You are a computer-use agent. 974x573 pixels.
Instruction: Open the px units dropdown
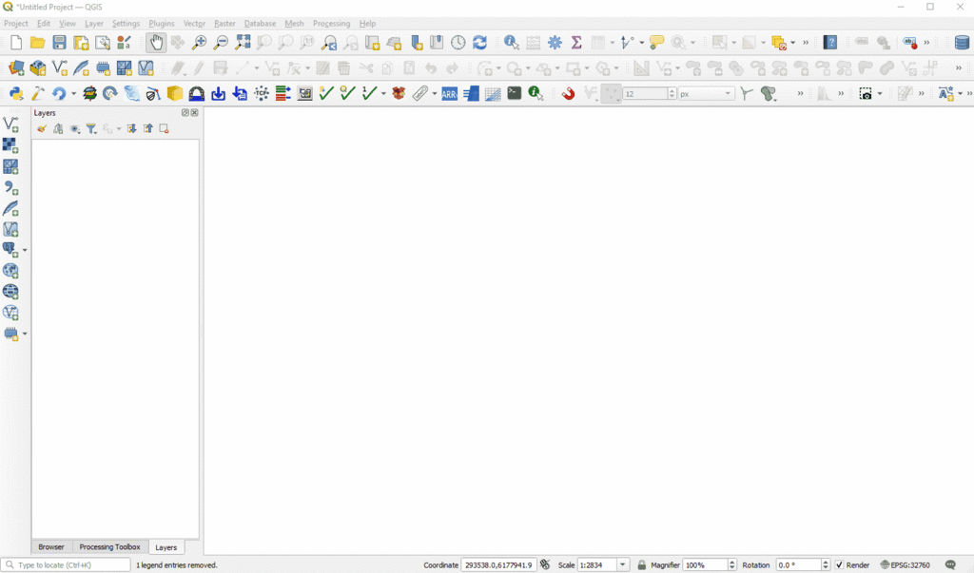tap(729, 94)
